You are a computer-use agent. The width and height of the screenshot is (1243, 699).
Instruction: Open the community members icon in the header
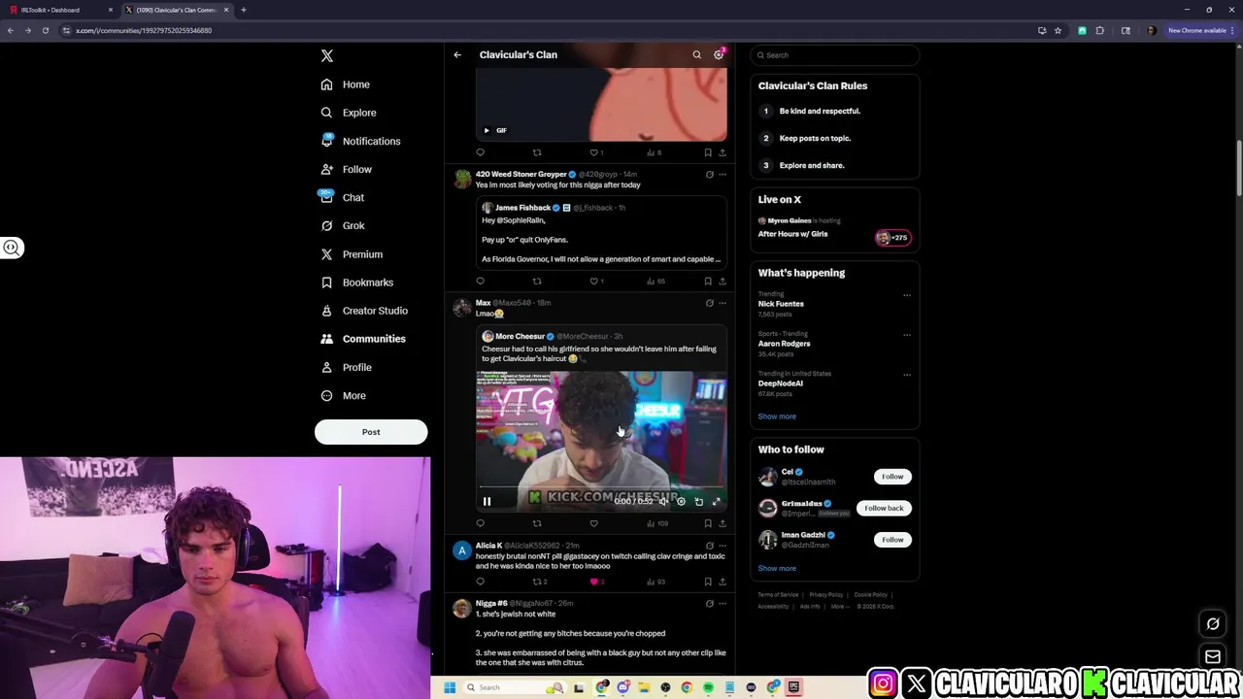click(x=719, y=54)
